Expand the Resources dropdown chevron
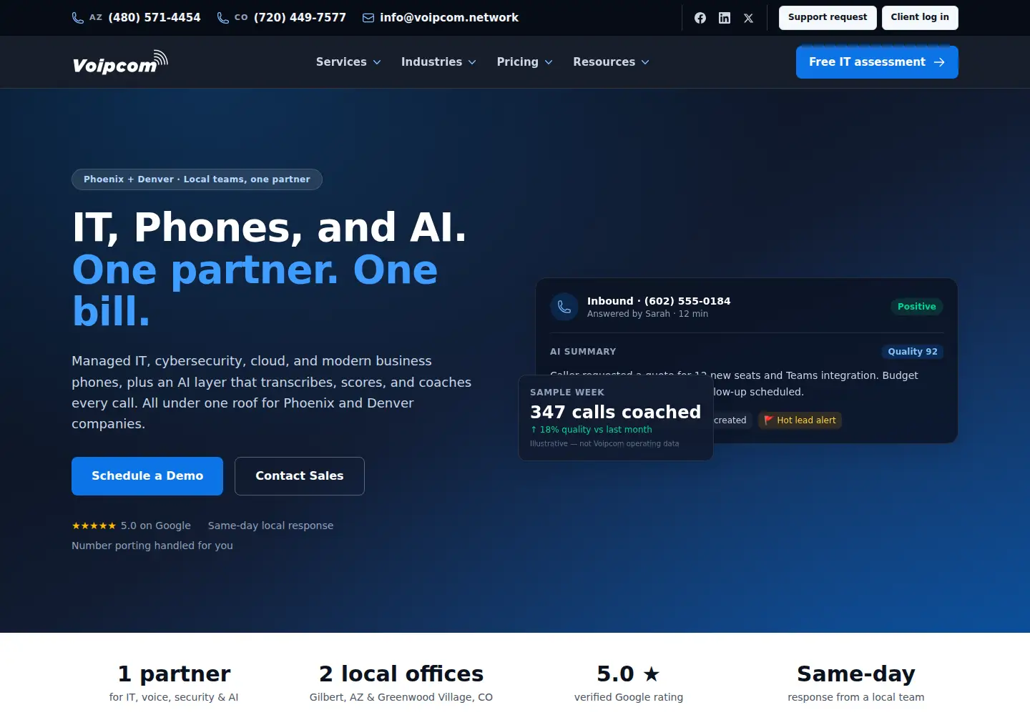Image resolution: width=1030 pixels, height=715 pixels. [x=645, y=62]
